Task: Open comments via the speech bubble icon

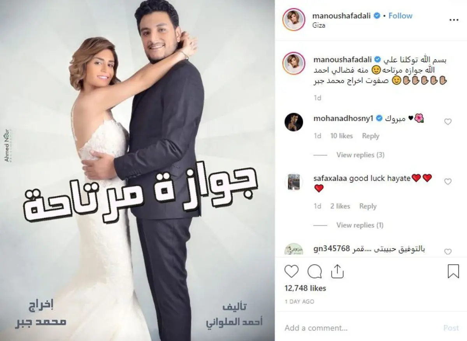Action: (314, 271)
